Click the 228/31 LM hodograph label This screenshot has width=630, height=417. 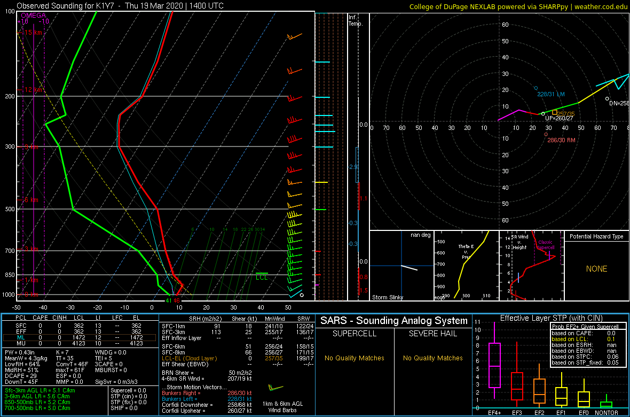(x=551, y=94)
